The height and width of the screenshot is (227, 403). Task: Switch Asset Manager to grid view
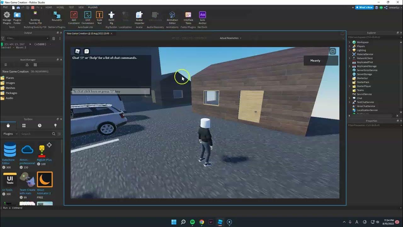click(35, 65)
